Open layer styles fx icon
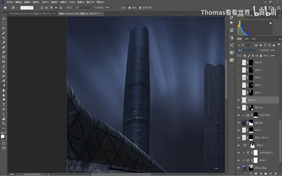Viewport: 282px width, 176px height. pos(251,173)
